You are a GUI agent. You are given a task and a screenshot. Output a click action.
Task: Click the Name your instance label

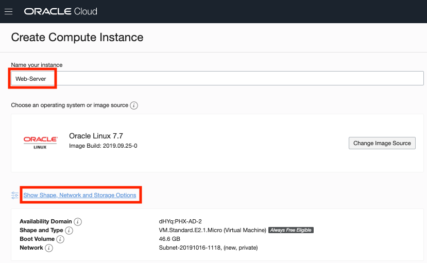37,65
